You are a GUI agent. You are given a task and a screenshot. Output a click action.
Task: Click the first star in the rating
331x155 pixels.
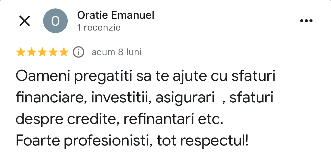coord(22,52)
